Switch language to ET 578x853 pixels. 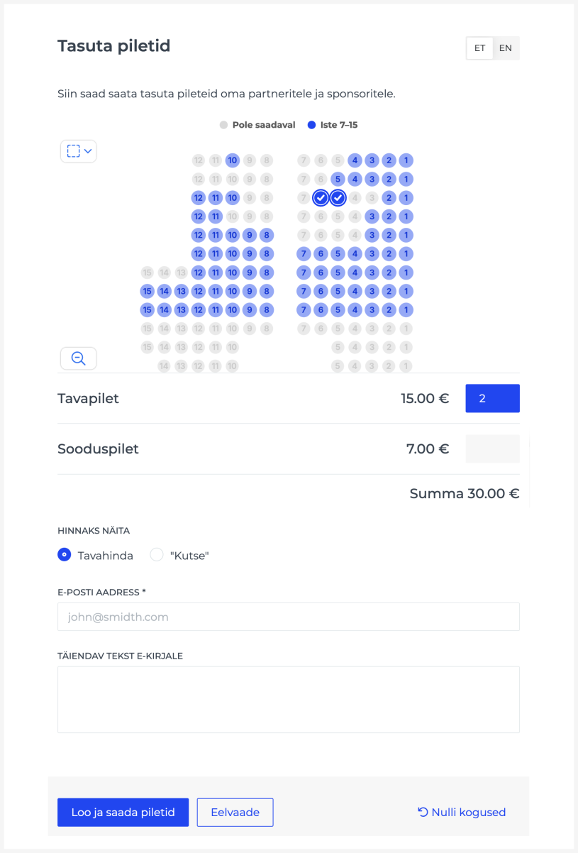(x=480, y=48)
